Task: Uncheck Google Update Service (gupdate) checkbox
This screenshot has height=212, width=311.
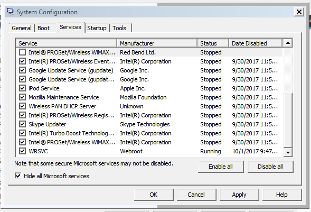Action: tap(22, 70)
